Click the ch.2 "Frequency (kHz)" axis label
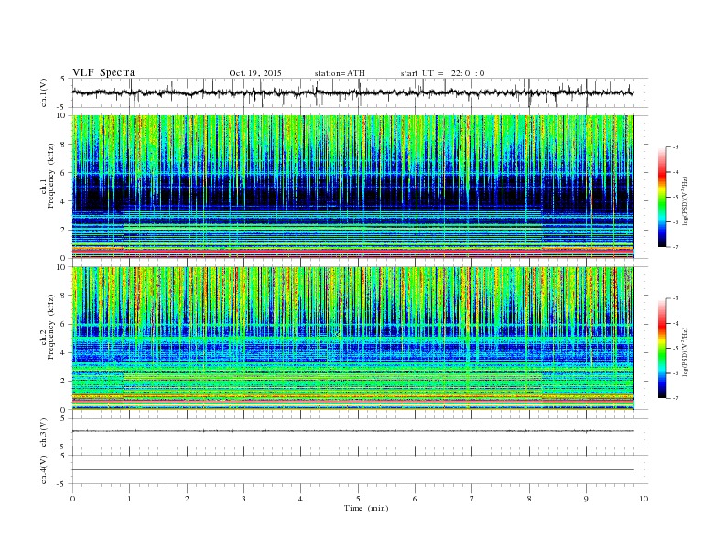This screenshot has height=560, width=725. tap(51, 328)
